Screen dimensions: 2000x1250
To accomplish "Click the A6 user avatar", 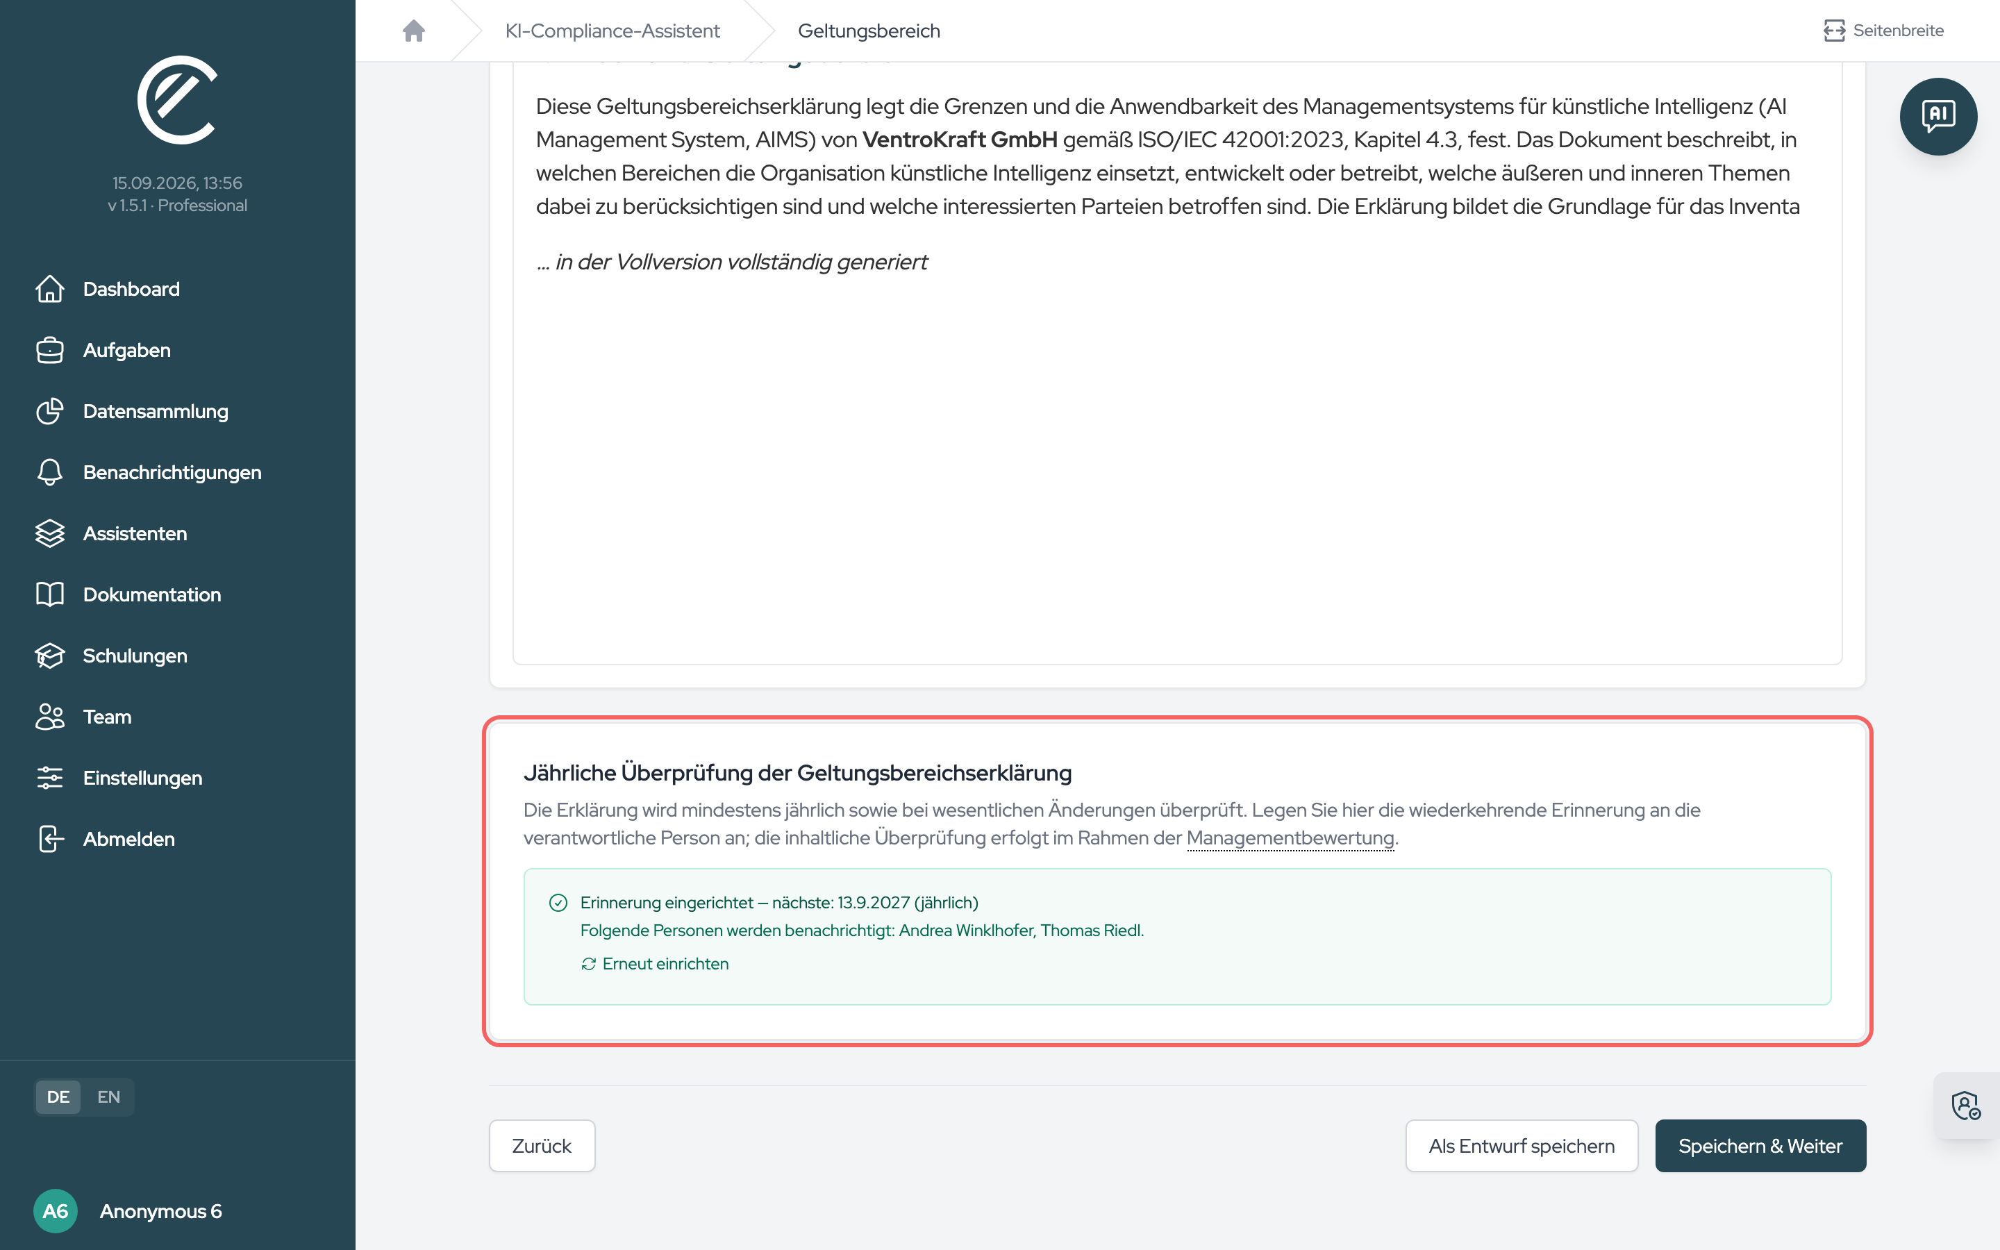I will pos(56,1211).
